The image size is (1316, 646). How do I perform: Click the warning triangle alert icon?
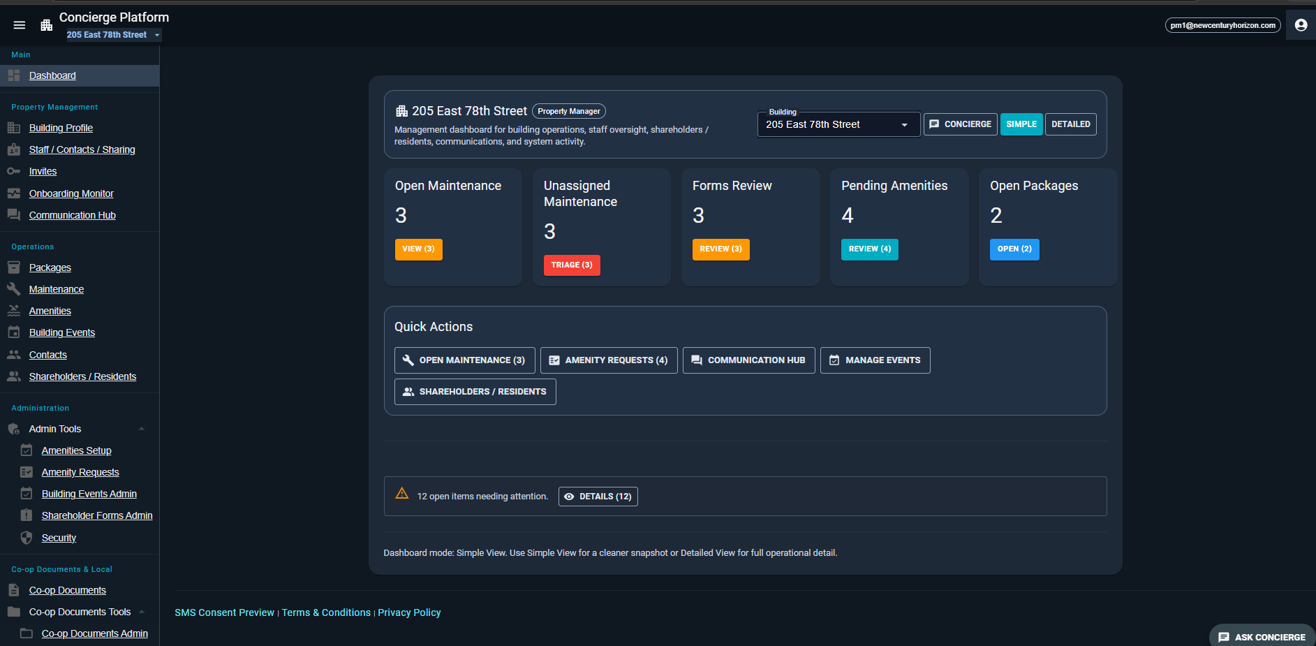[402, 493]
